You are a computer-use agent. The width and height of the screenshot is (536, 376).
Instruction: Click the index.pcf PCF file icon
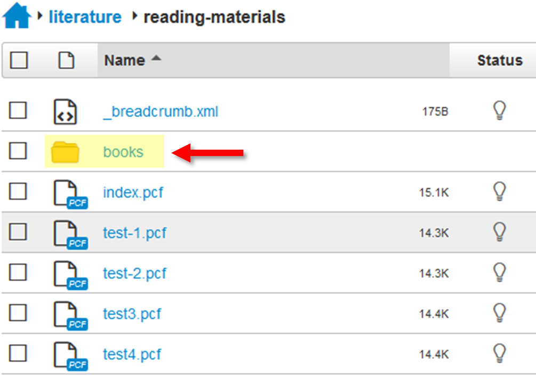(69, 194)
